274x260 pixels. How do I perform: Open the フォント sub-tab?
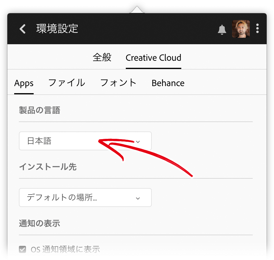pyautogui.click(x=118, y=83)
